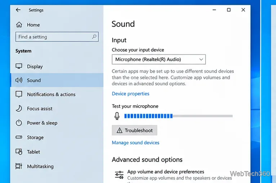
Task: Click the System section heading
Action: tap(23, 51)
